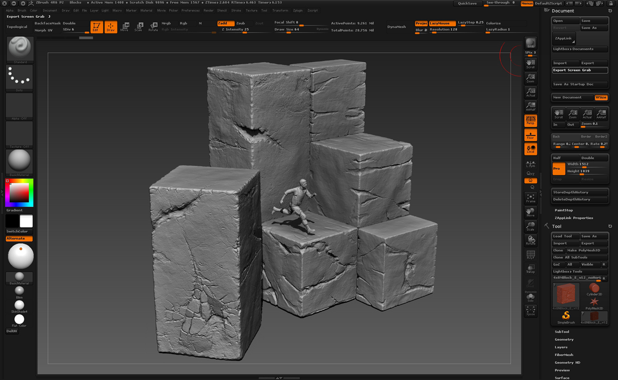Image resolution: width=618 pixels, height=380 pixels.
Task: Toggle the LazyMouse button
Action: pos(442,23)
